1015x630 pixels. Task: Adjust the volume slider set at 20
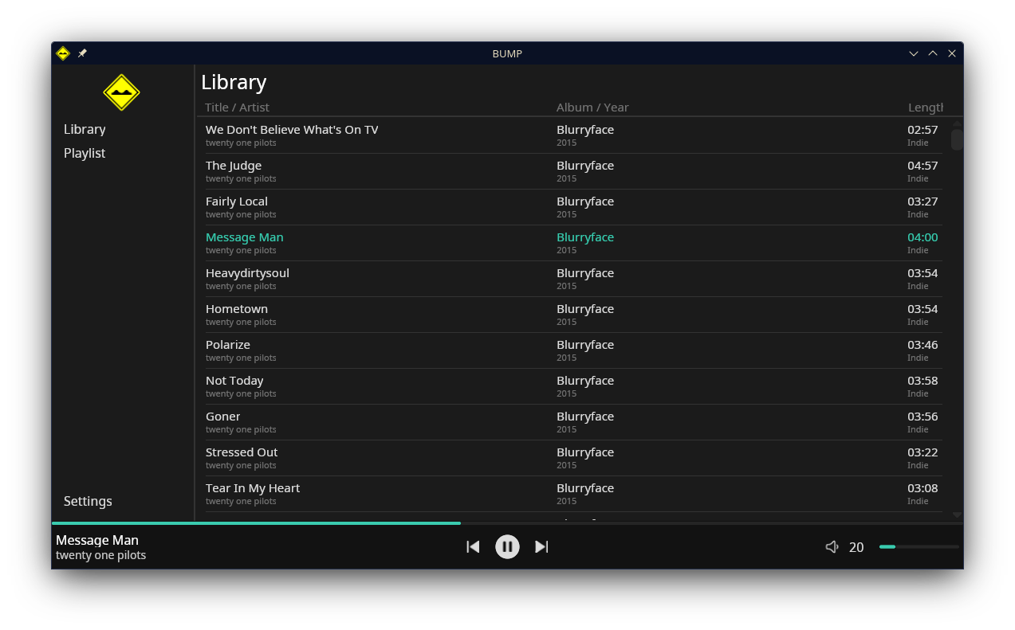pos(919,546)
